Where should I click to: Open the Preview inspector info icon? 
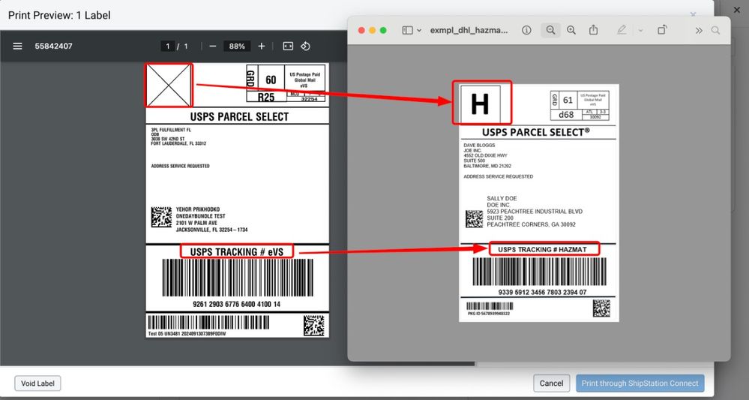(526, 31)
